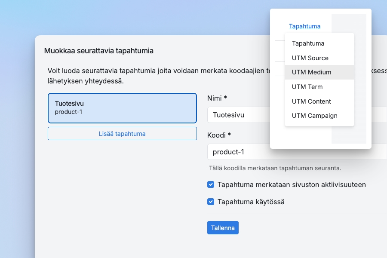
Task: Open the underlined Tapahtuma dropdown link
Action: (x=304, y=26)
